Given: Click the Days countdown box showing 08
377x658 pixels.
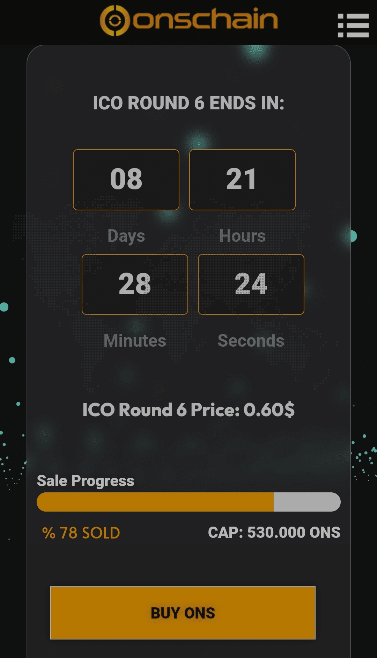Looking at the screenshot, I should click(x=126, y=180).
